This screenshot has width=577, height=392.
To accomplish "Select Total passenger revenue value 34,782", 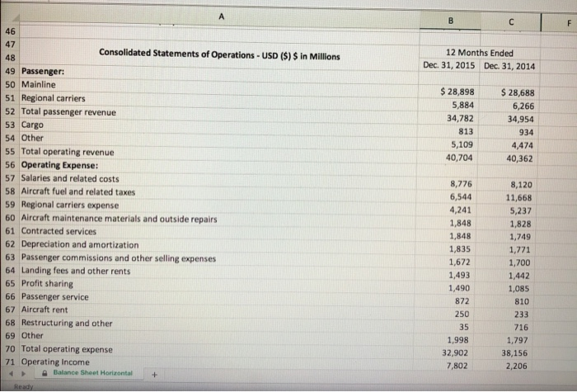I will click(460, 118).
